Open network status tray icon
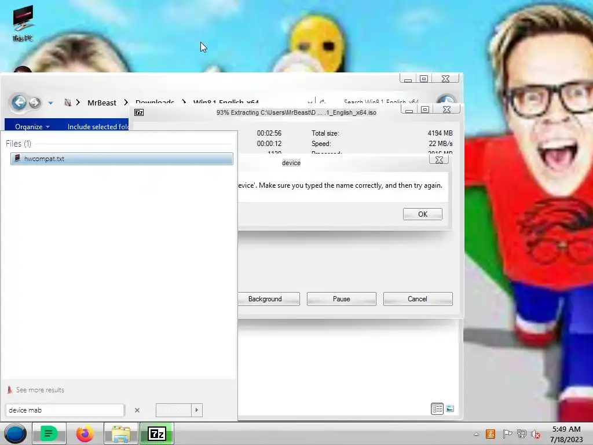This screenshot has width=593, height=445. tap(522, 434)
